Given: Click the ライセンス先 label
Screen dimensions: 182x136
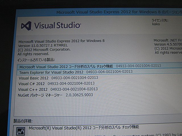Looking at the screenshot, I should pos(160,20).
